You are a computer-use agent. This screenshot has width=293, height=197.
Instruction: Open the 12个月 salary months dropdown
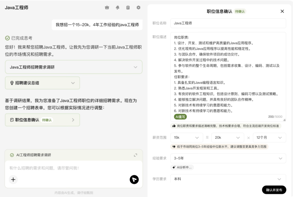(x=269, y=138)
